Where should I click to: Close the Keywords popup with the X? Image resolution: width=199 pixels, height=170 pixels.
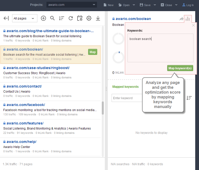(193, 25)
